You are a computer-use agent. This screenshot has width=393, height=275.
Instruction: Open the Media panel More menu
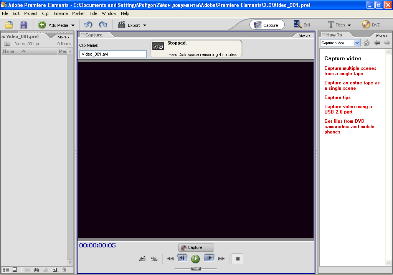tap(63, 37)
